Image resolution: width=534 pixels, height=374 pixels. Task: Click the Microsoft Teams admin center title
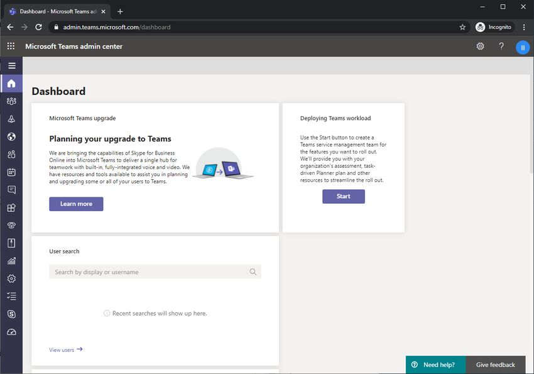pos(74,47)
